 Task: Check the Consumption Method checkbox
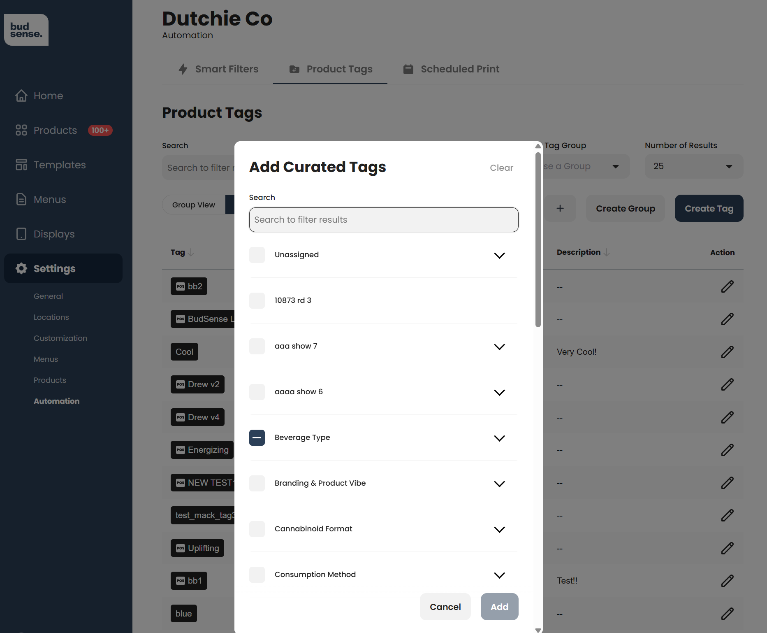click(257, 575)
